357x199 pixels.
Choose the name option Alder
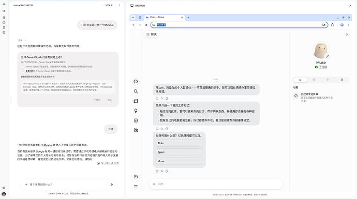click(x=180, y=143)
